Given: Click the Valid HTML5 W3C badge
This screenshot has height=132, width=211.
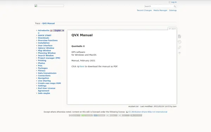Looking at the screenshot, I should click(111, 115).
